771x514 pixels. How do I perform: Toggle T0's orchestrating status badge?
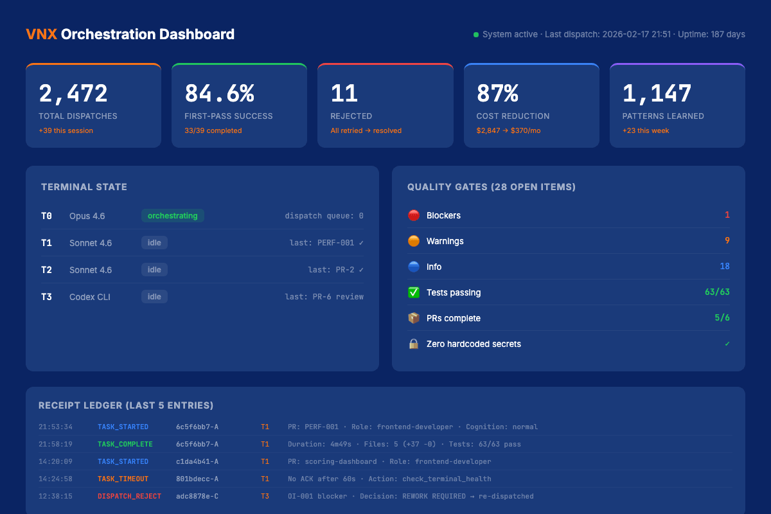172,216
